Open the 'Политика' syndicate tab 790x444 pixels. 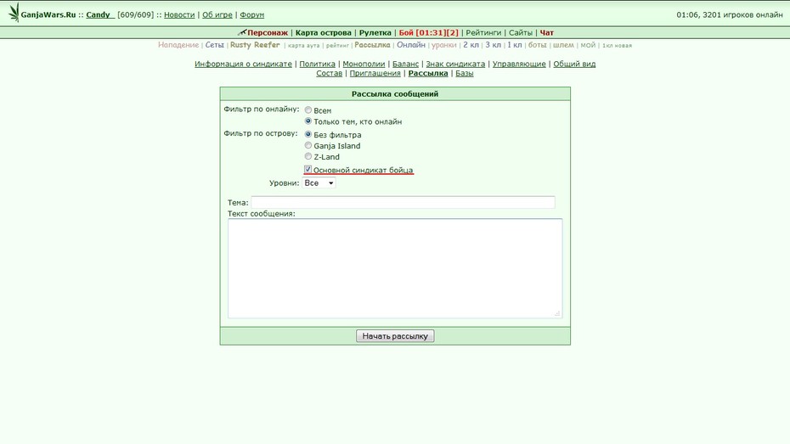coord(318,64)
